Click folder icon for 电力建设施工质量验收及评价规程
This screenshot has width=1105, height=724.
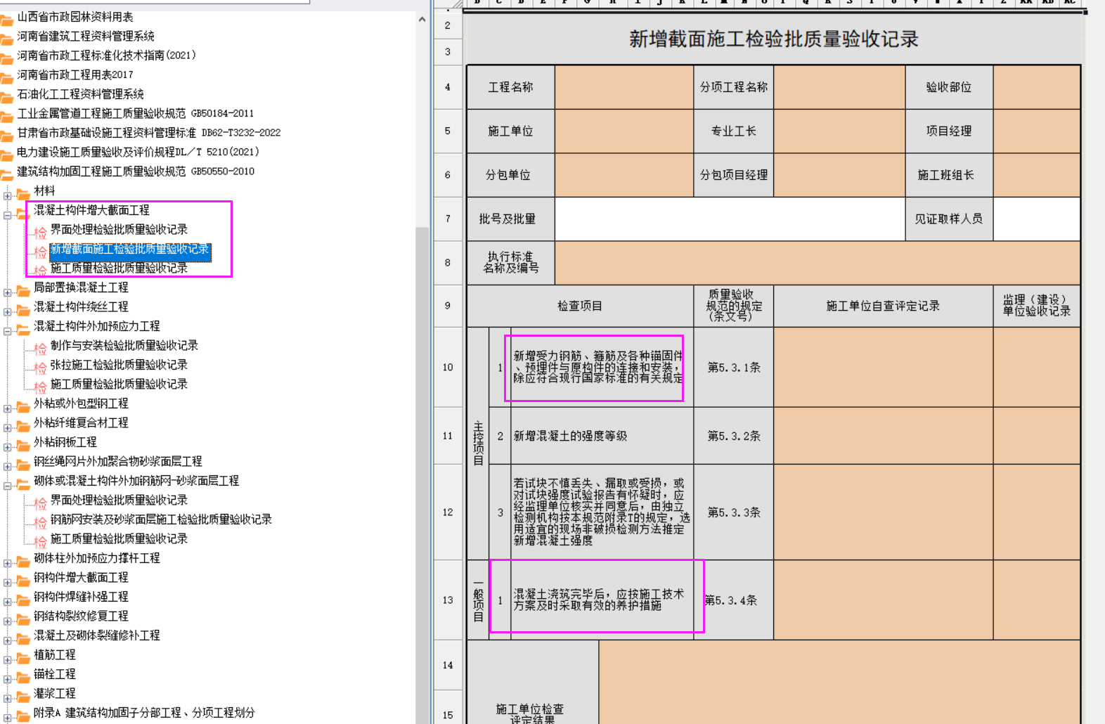tap(6, 153)
